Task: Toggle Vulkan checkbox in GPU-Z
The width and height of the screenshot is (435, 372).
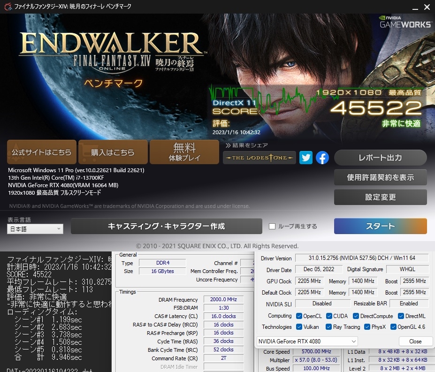Action: coord(299,327)
